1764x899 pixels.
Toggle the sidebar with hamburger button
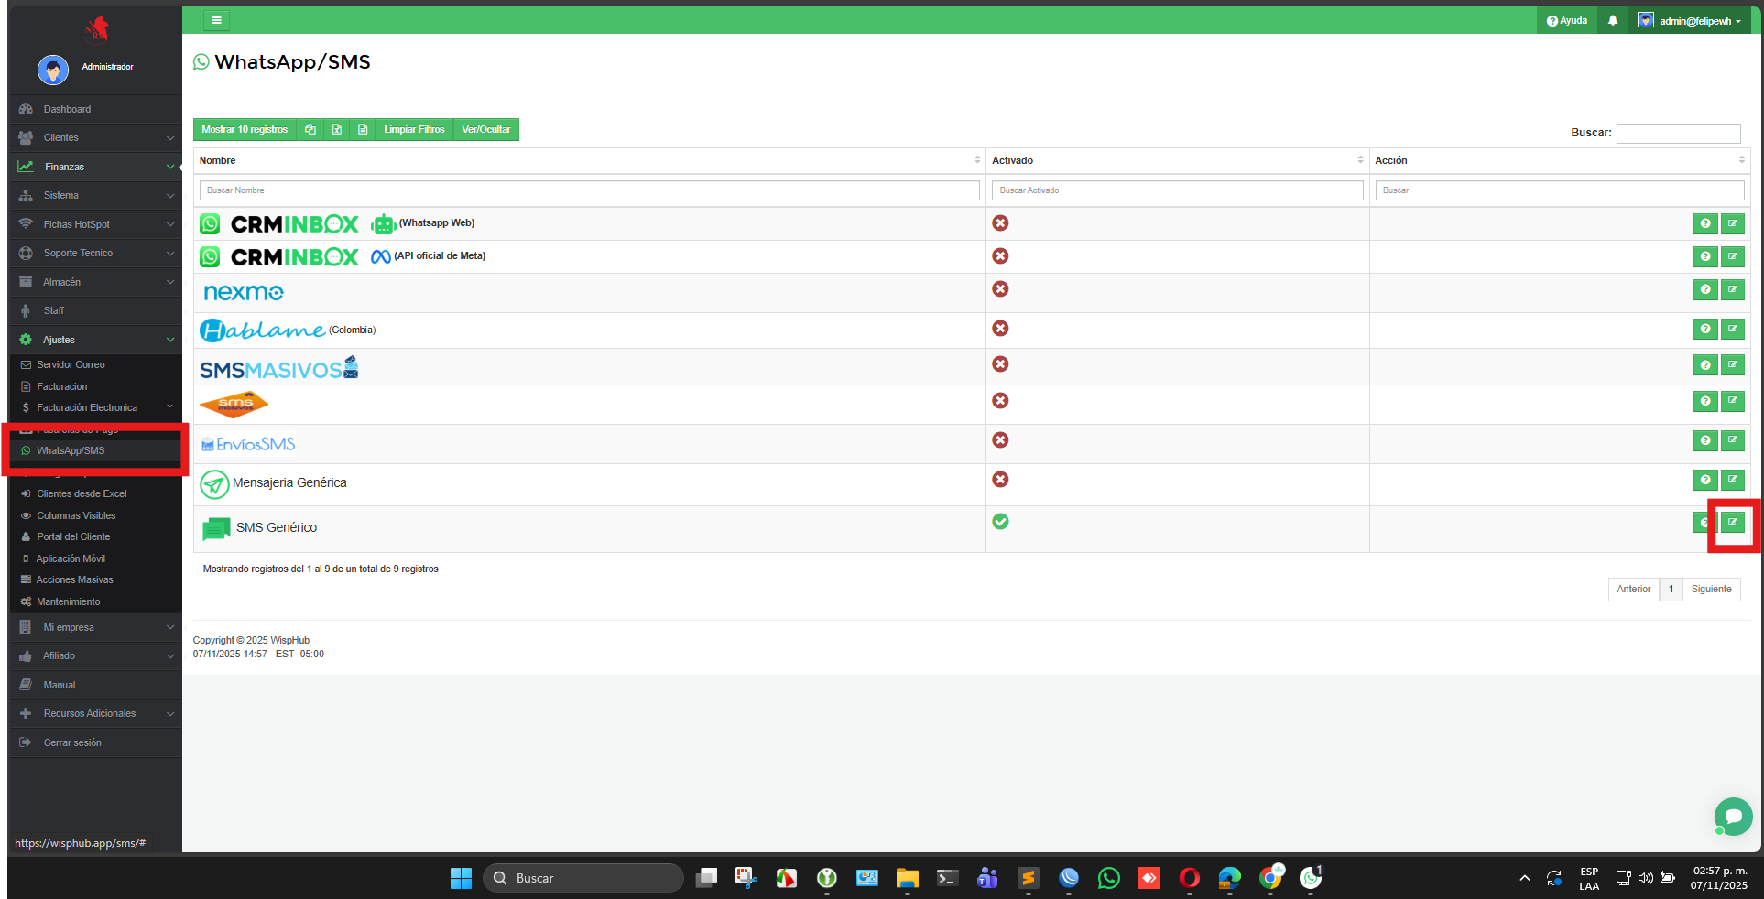[216, 20]
